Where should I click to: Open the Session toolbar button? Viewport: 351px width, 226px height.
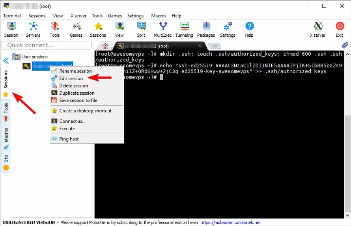(11, 29)
